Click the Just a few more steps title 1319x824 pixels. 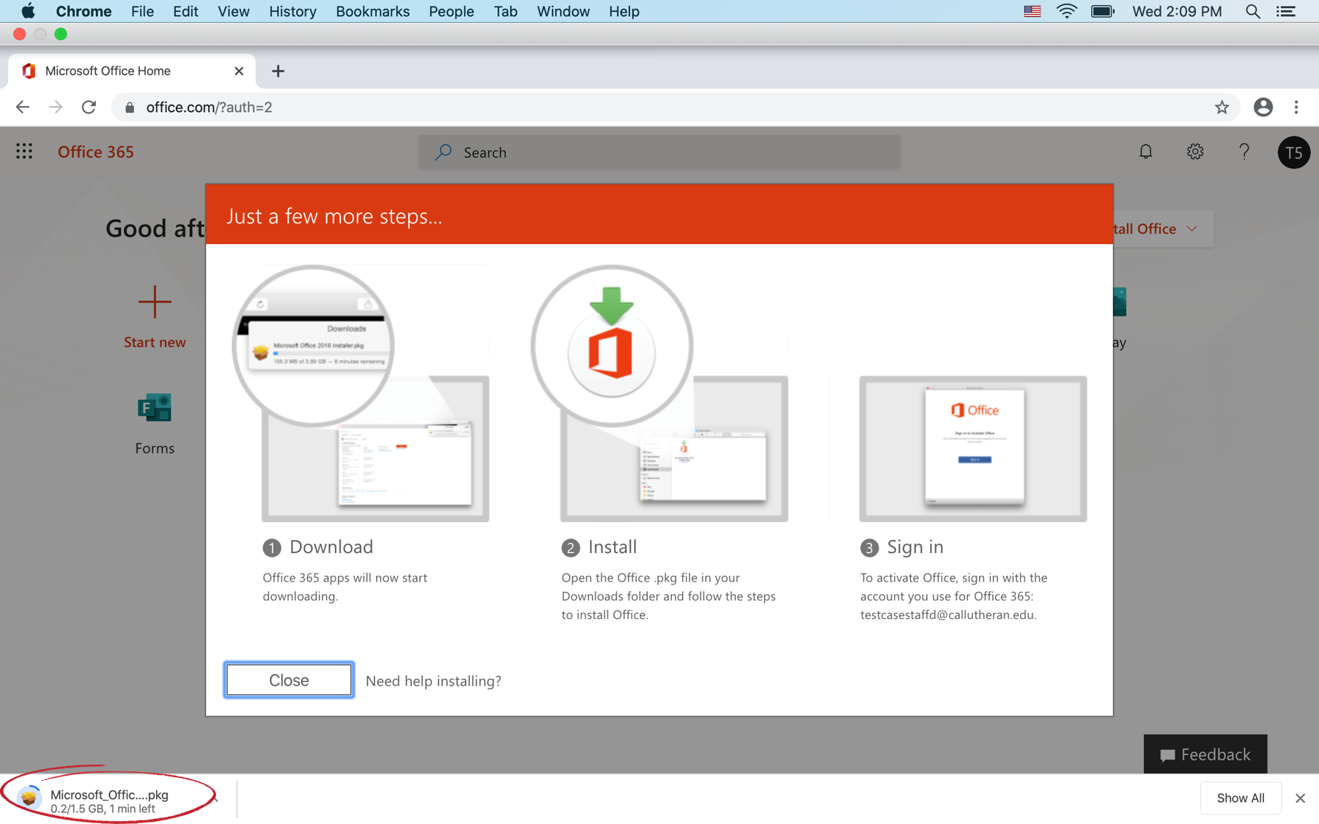pos(334,216)
